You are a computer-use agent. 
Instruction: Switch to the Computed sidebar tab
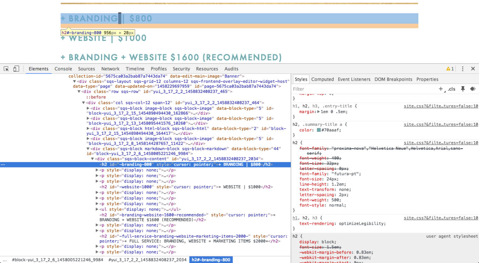tap(322, 79)
